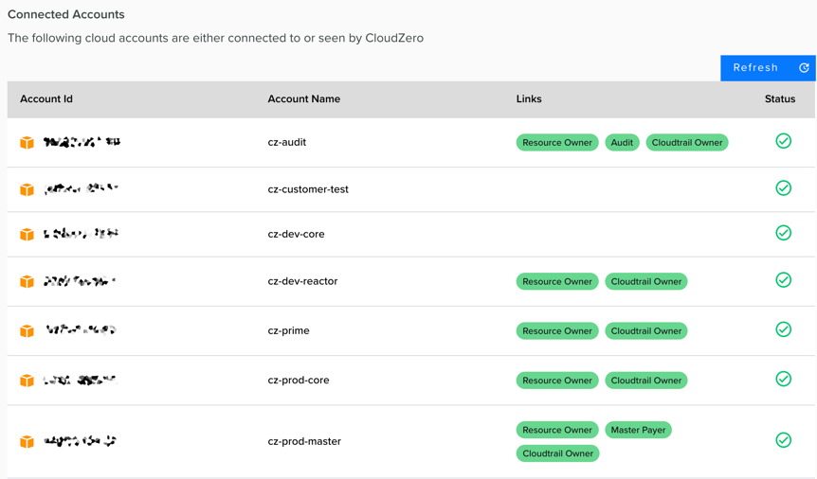The height and width of the screenshot is (479, 817).
Task: Click the green status check for cz-customer-test
Action: coord(783,188)
